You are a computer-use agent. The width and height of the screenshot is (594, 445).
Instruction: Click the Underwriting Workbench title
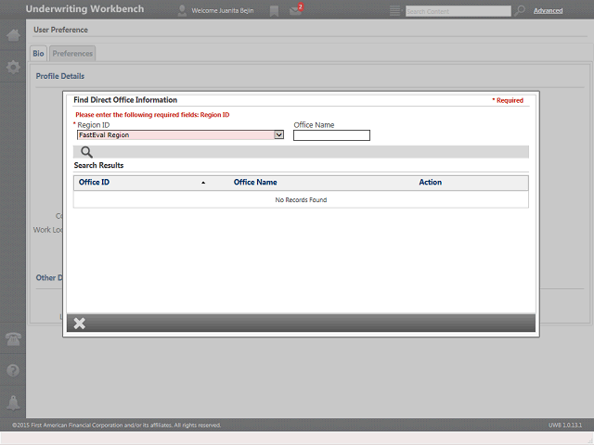84,8
